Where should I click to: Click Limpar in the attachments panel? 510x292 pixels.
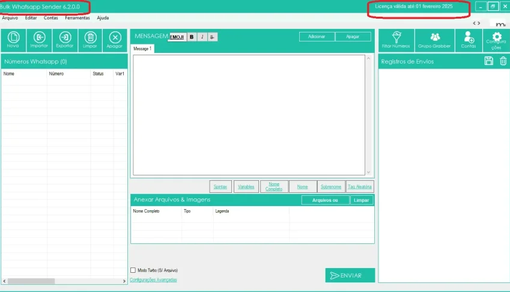click(362, 200)
